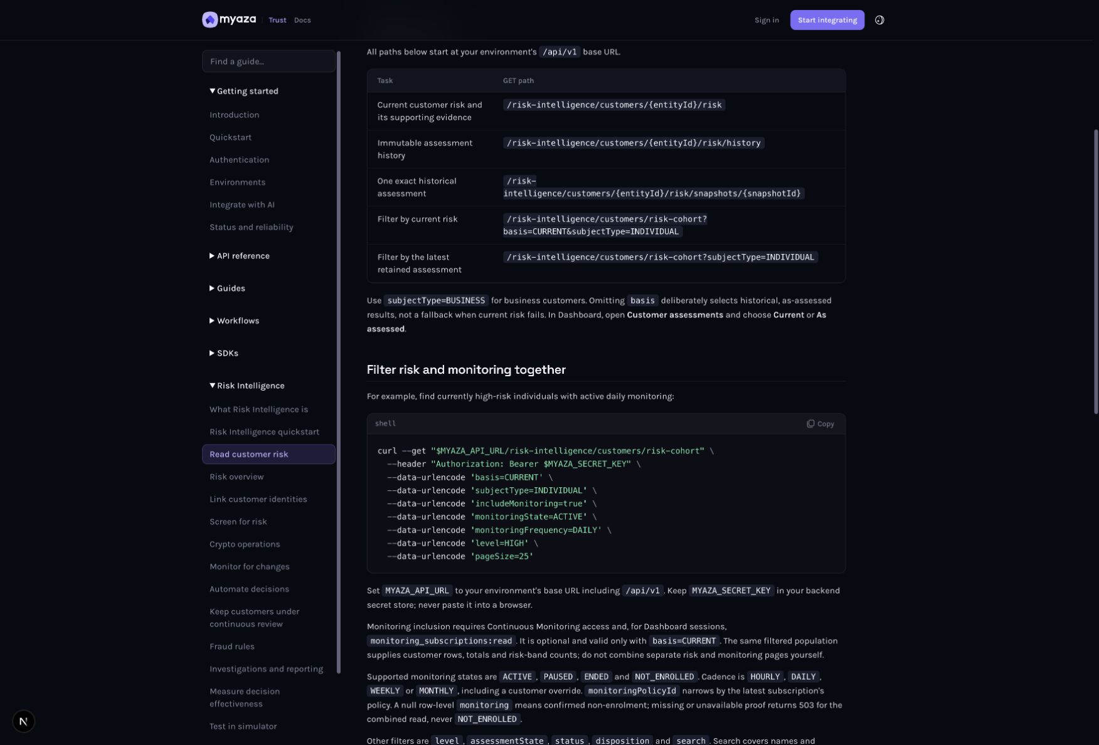Open Integrate with AI page
This screenshot has height=745, width=1099.
click(x=242, y=205)
